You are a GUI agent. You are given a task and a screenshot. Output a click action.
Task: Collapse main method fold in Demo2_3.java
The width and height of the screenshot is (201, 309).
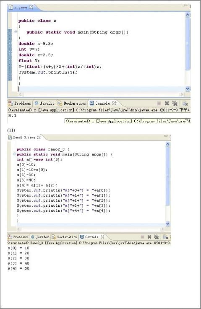[14, 154]
